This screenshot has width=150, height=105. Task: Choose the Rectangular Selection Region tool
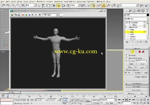48,6
